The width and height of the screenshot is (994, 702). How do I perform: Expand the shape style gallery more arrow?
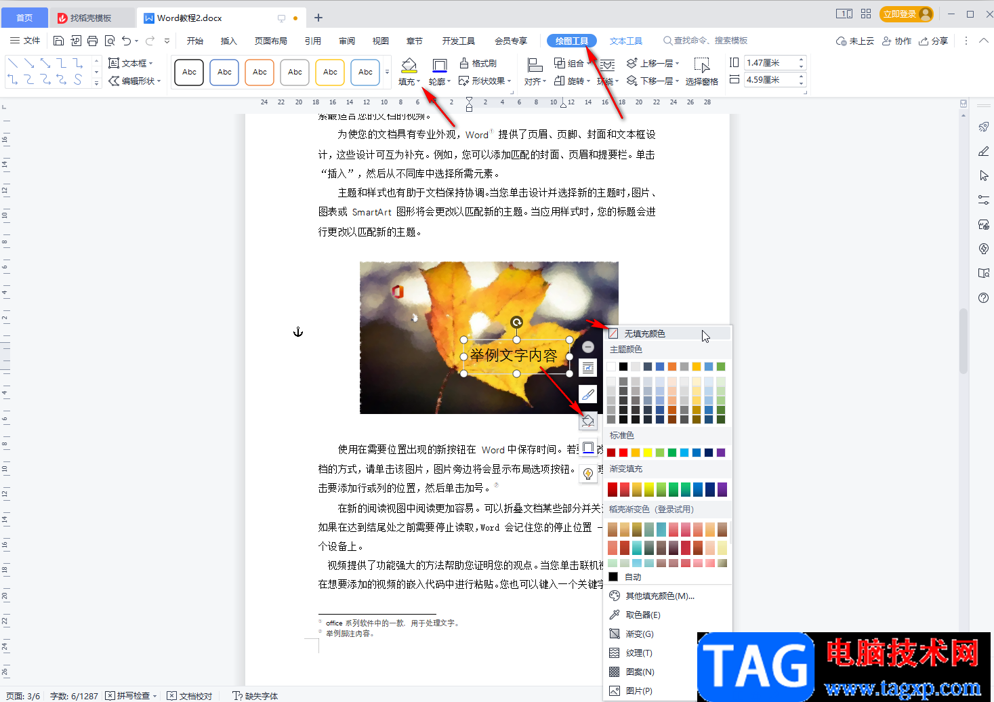coord(388,72)
